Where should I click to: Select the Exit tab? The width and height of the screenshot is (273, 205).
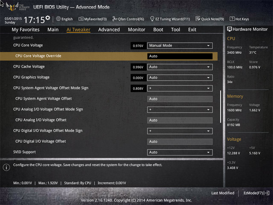tap(192, 29)
